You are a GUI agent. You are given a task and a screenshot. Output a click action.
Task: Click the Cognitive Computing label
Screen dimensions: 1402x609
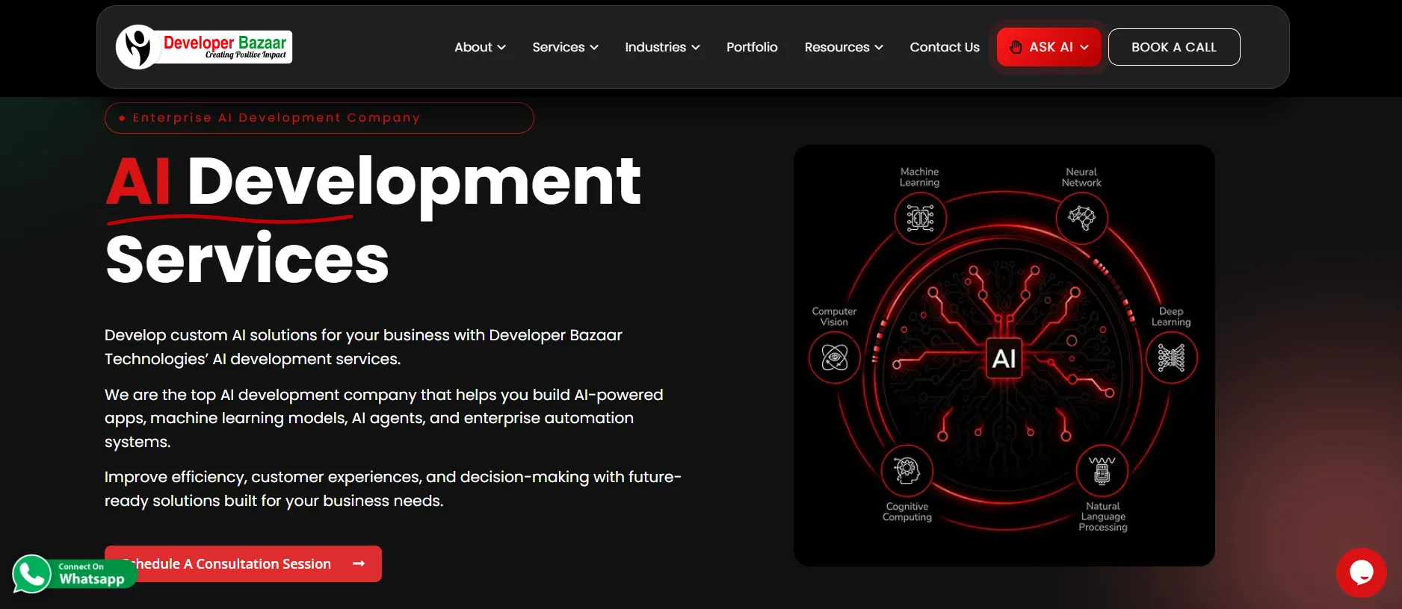[x=907, y=511]
